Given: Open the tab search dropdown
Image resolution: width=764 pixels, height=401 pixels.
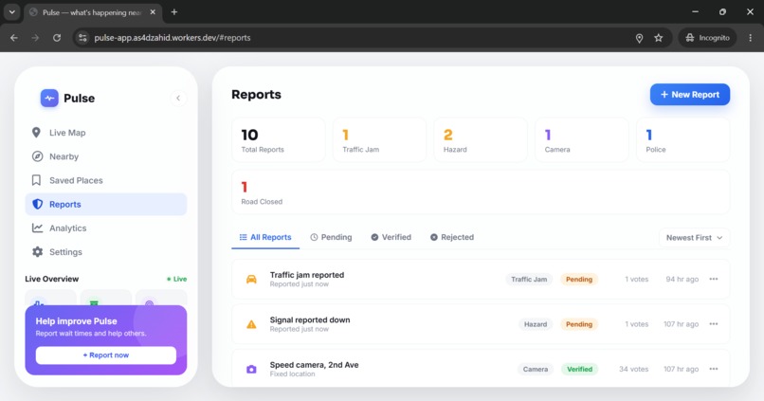Looking at the screenshot, I should (x=11, y=12).
